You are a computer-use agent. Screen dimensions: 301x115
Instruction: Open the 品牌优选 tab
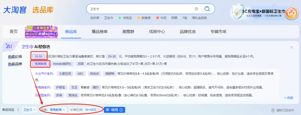[x=188, y=32]
